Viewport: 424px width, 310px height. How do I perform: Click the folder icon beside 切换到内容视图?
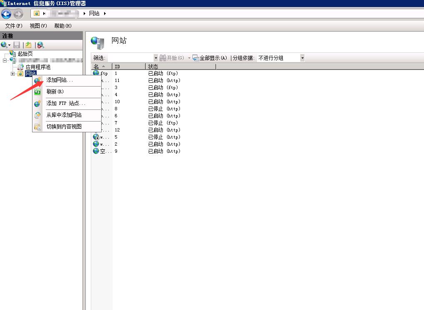click(37, 127)
